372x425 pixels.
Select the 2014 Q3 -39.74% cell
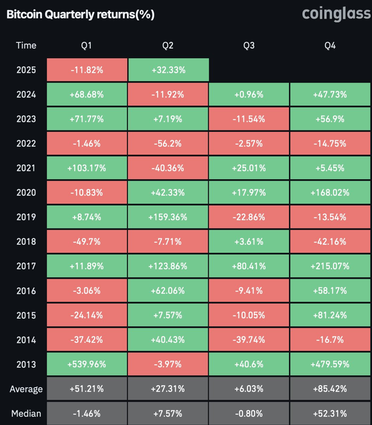point(248,340)
